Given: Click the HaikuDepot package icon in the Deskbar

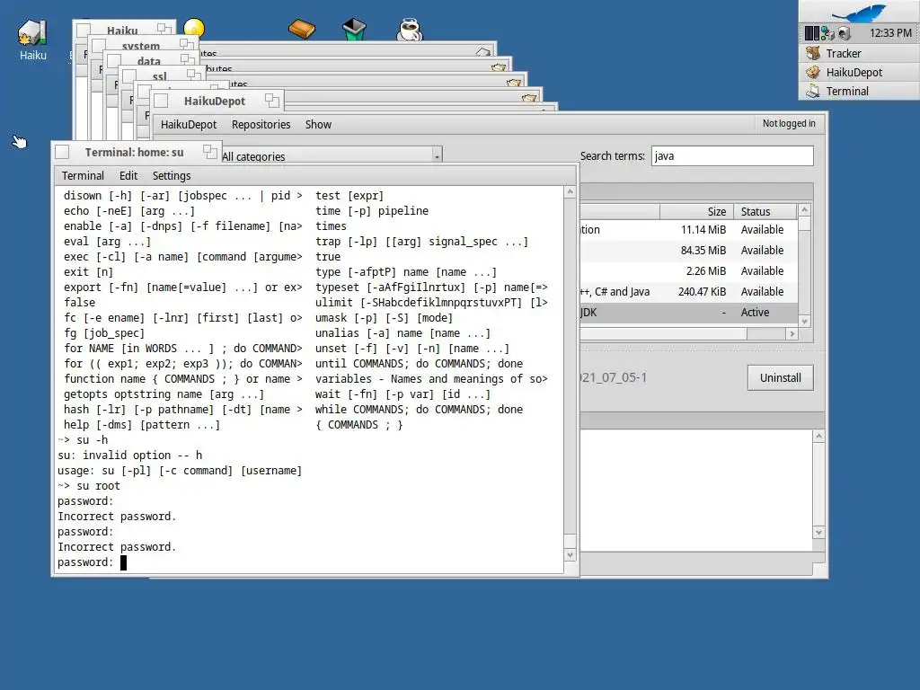Looking at the screenshot, I should [x=812, y=72].
